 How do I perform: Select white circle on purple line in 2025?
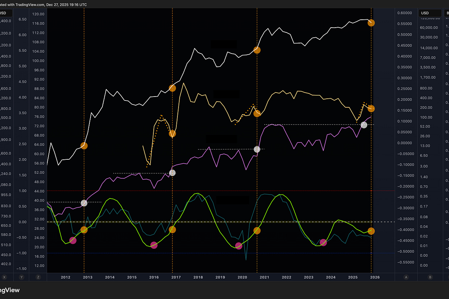[x=364, y=125]
